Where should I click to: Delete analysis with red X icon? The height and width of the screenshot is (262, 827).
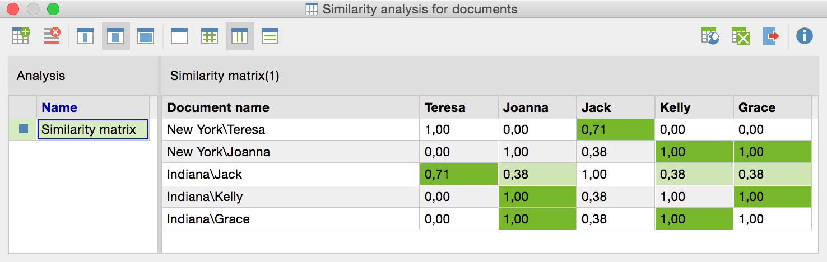coord(52,36)
